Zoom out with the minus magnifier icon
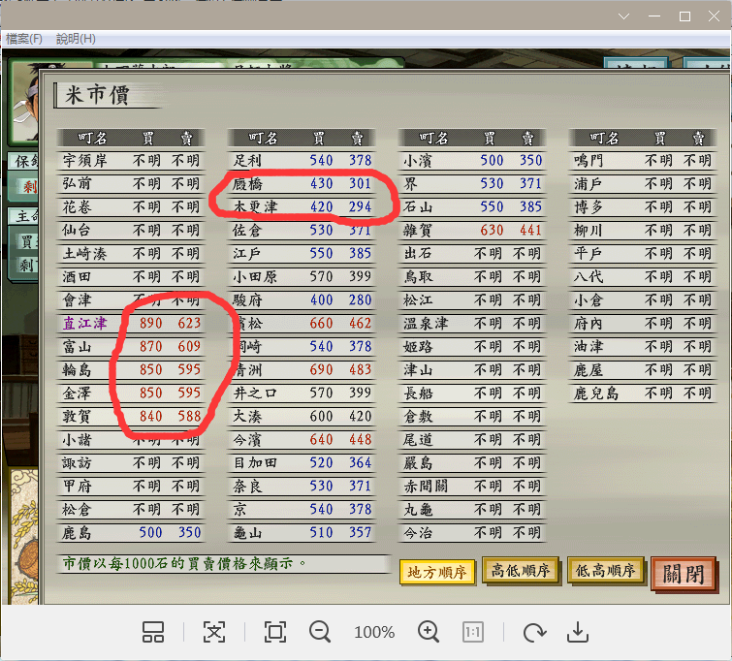Viewport: 732px width, 661px height. tap(320, 632)
